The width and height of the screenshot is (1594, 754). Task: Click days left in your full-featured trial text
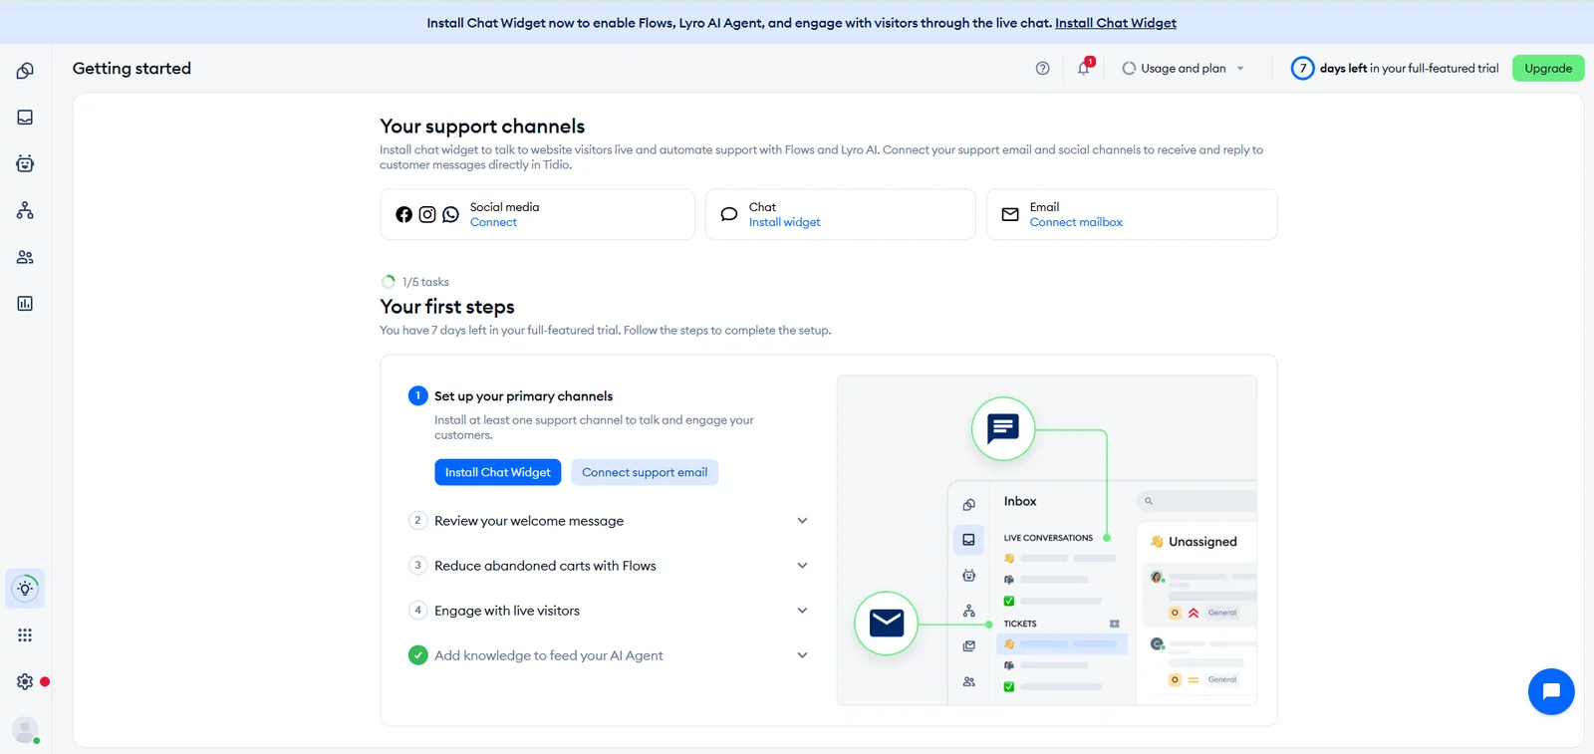point(1410,69)
